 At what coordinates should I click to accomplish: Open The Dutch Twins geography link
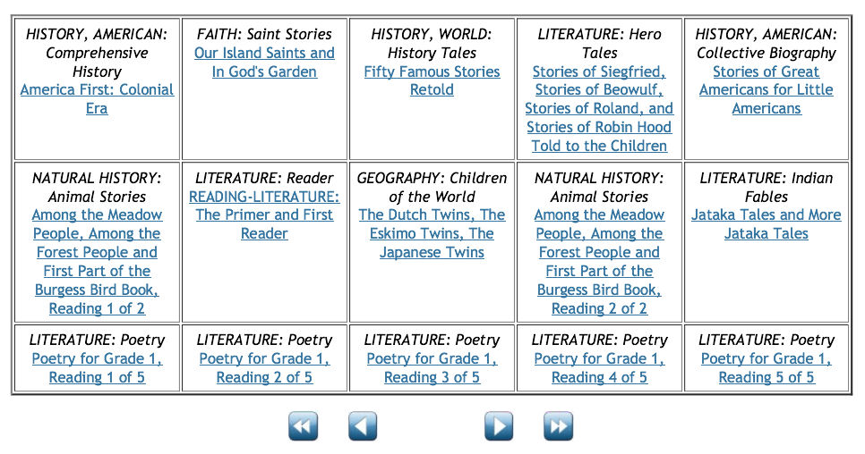point(432,233)
